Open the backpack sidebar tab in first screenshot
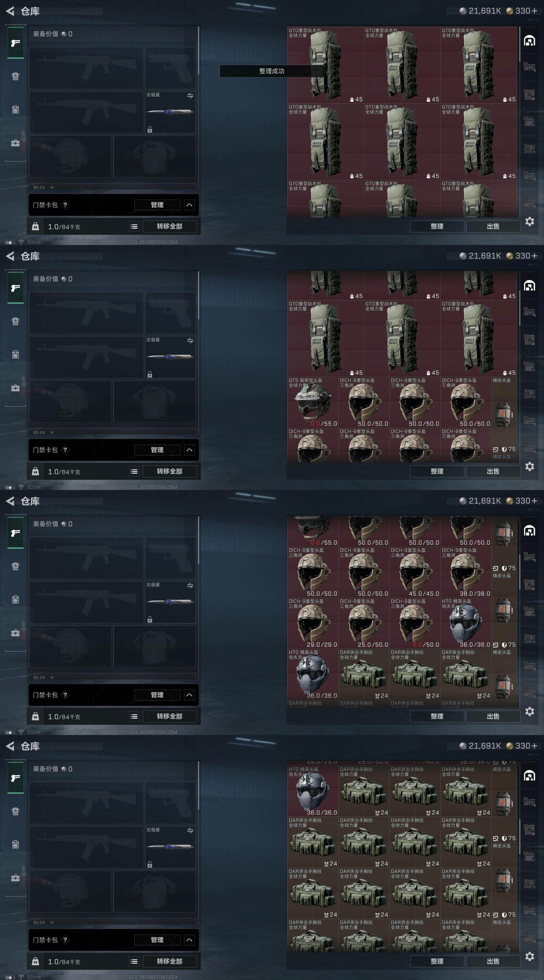The width and height of the screenshot is (544, 980). [x=15, y=76]
